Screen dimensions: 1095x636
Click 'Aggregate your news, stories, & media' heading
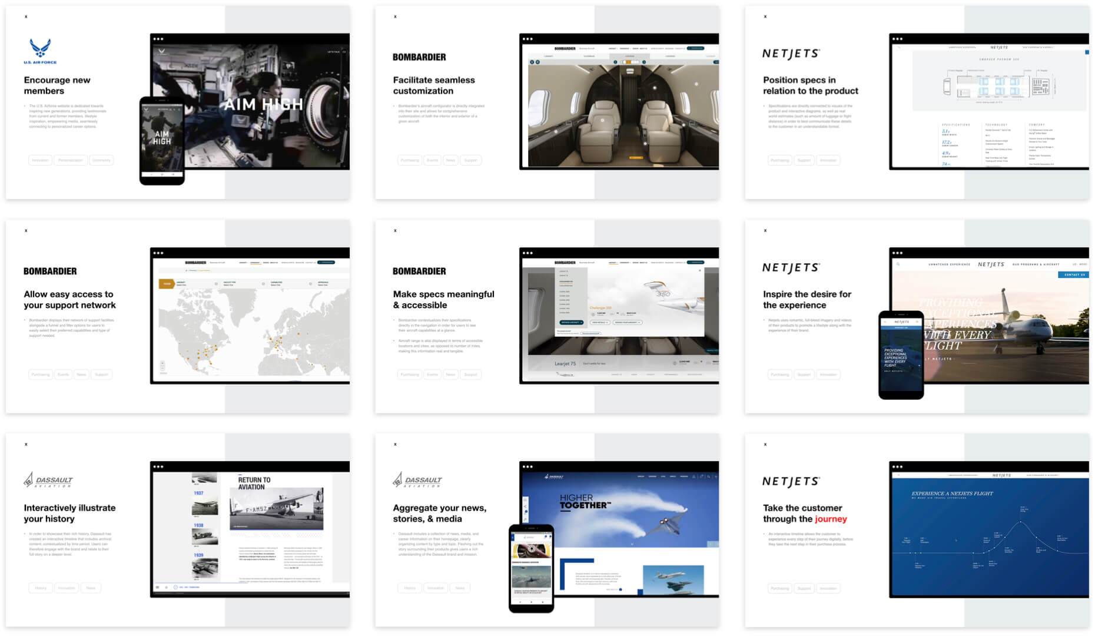[x=440, y=514]
